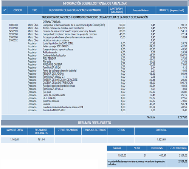Image resolution: width=189 pixels, height=169 pixels.
Task: Click the TOTAL IVA incluido header
Action: click(x=177, y=148)
